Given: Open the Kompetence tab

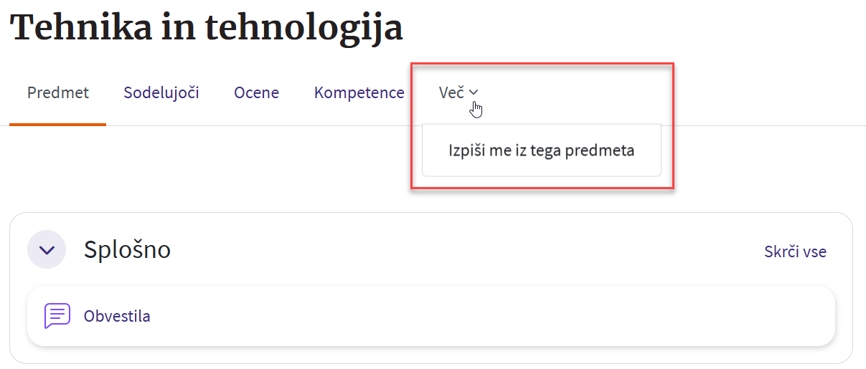Looking at the screenshot, I should coord(359,92).
